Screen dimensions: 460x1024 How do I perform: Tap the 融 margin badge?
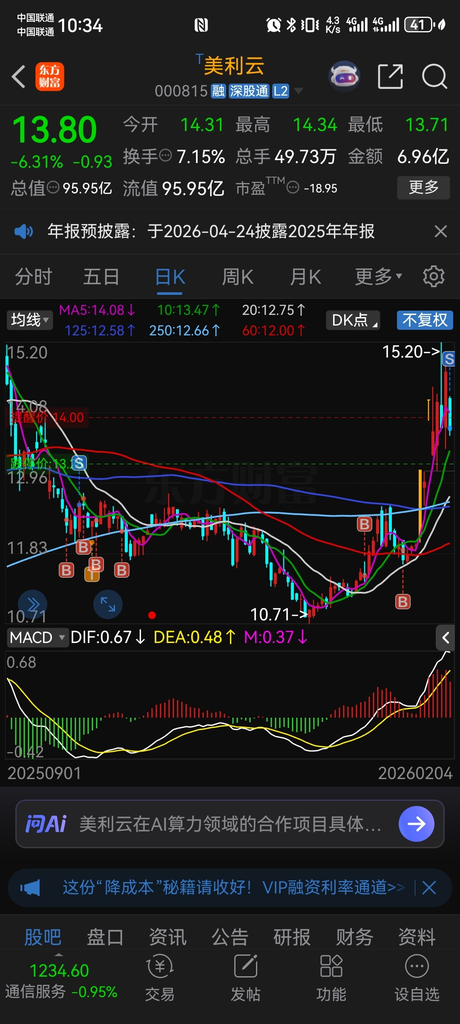coord(218,91)
